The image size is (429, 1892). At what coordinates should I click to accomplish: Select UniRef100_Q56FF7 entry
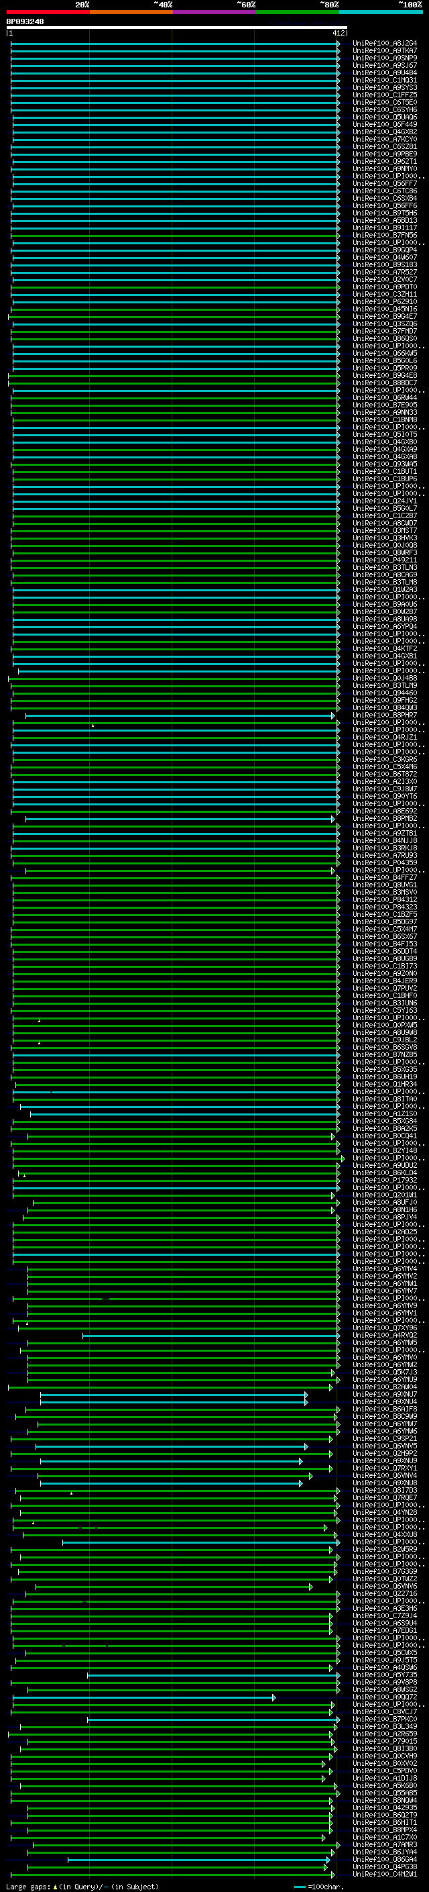[x=384, y=184]
